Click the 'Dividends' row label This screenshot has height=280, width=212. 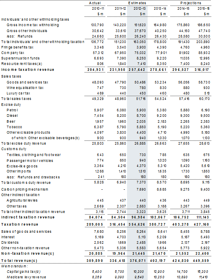(10, 242)
